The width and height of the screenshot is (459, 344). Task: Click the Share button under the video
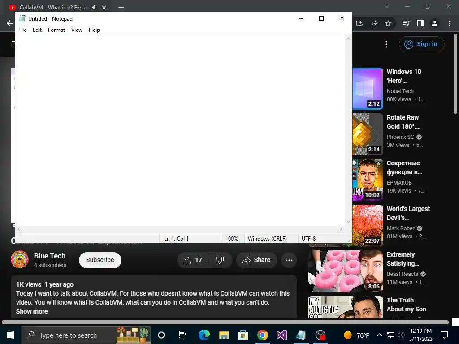[256, 260]
